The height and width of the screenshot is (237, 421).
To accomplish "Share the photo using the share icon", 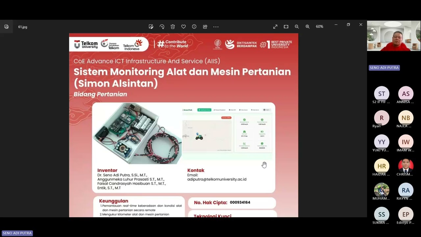I will coord(205,27).
